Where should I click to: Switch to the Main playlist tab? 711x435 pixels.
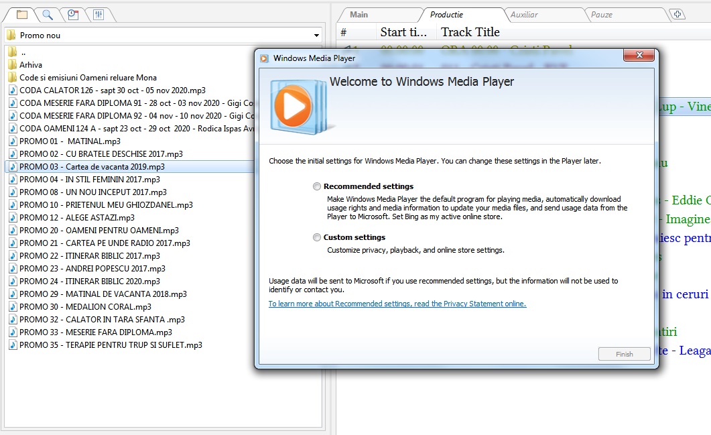[359, 15]
